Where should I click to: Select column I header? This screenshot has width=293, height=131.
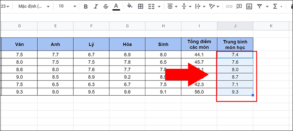(199, 26)
